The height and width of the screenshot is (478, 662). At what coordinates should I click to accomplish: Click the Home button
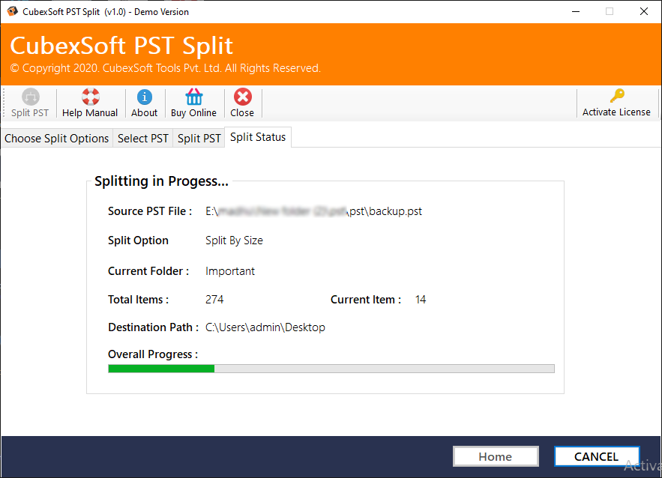pyautogui.click(x=496, y=456)
